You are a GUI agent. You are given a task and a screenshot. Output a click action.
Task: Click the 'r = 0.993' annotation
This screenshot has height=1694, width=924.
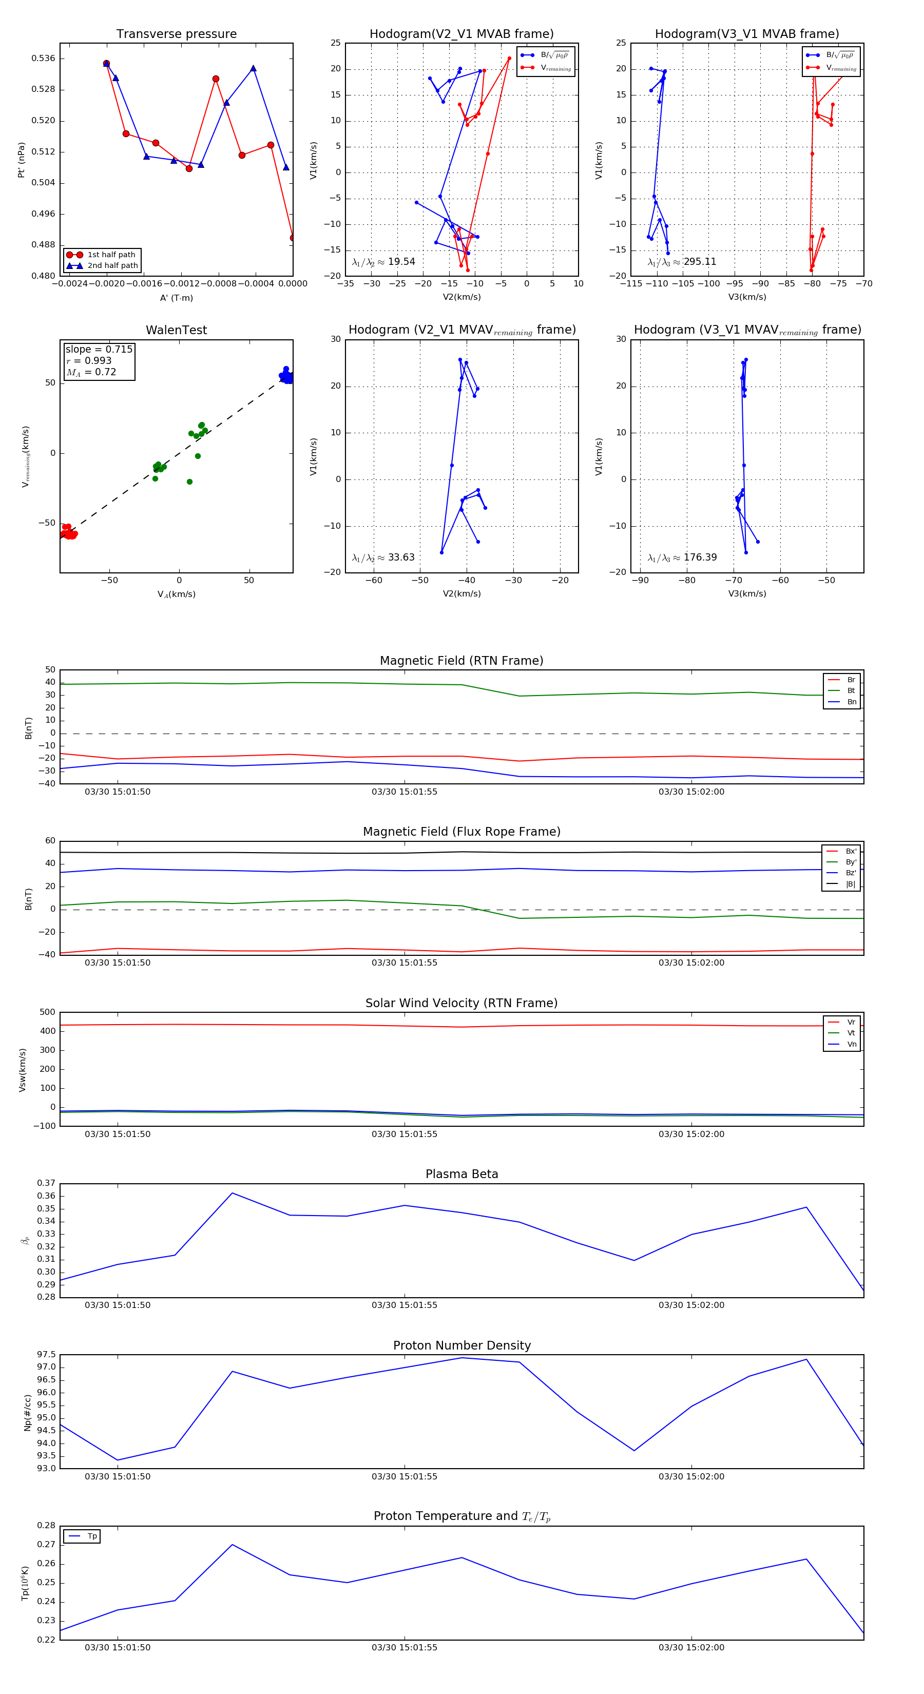89,360
